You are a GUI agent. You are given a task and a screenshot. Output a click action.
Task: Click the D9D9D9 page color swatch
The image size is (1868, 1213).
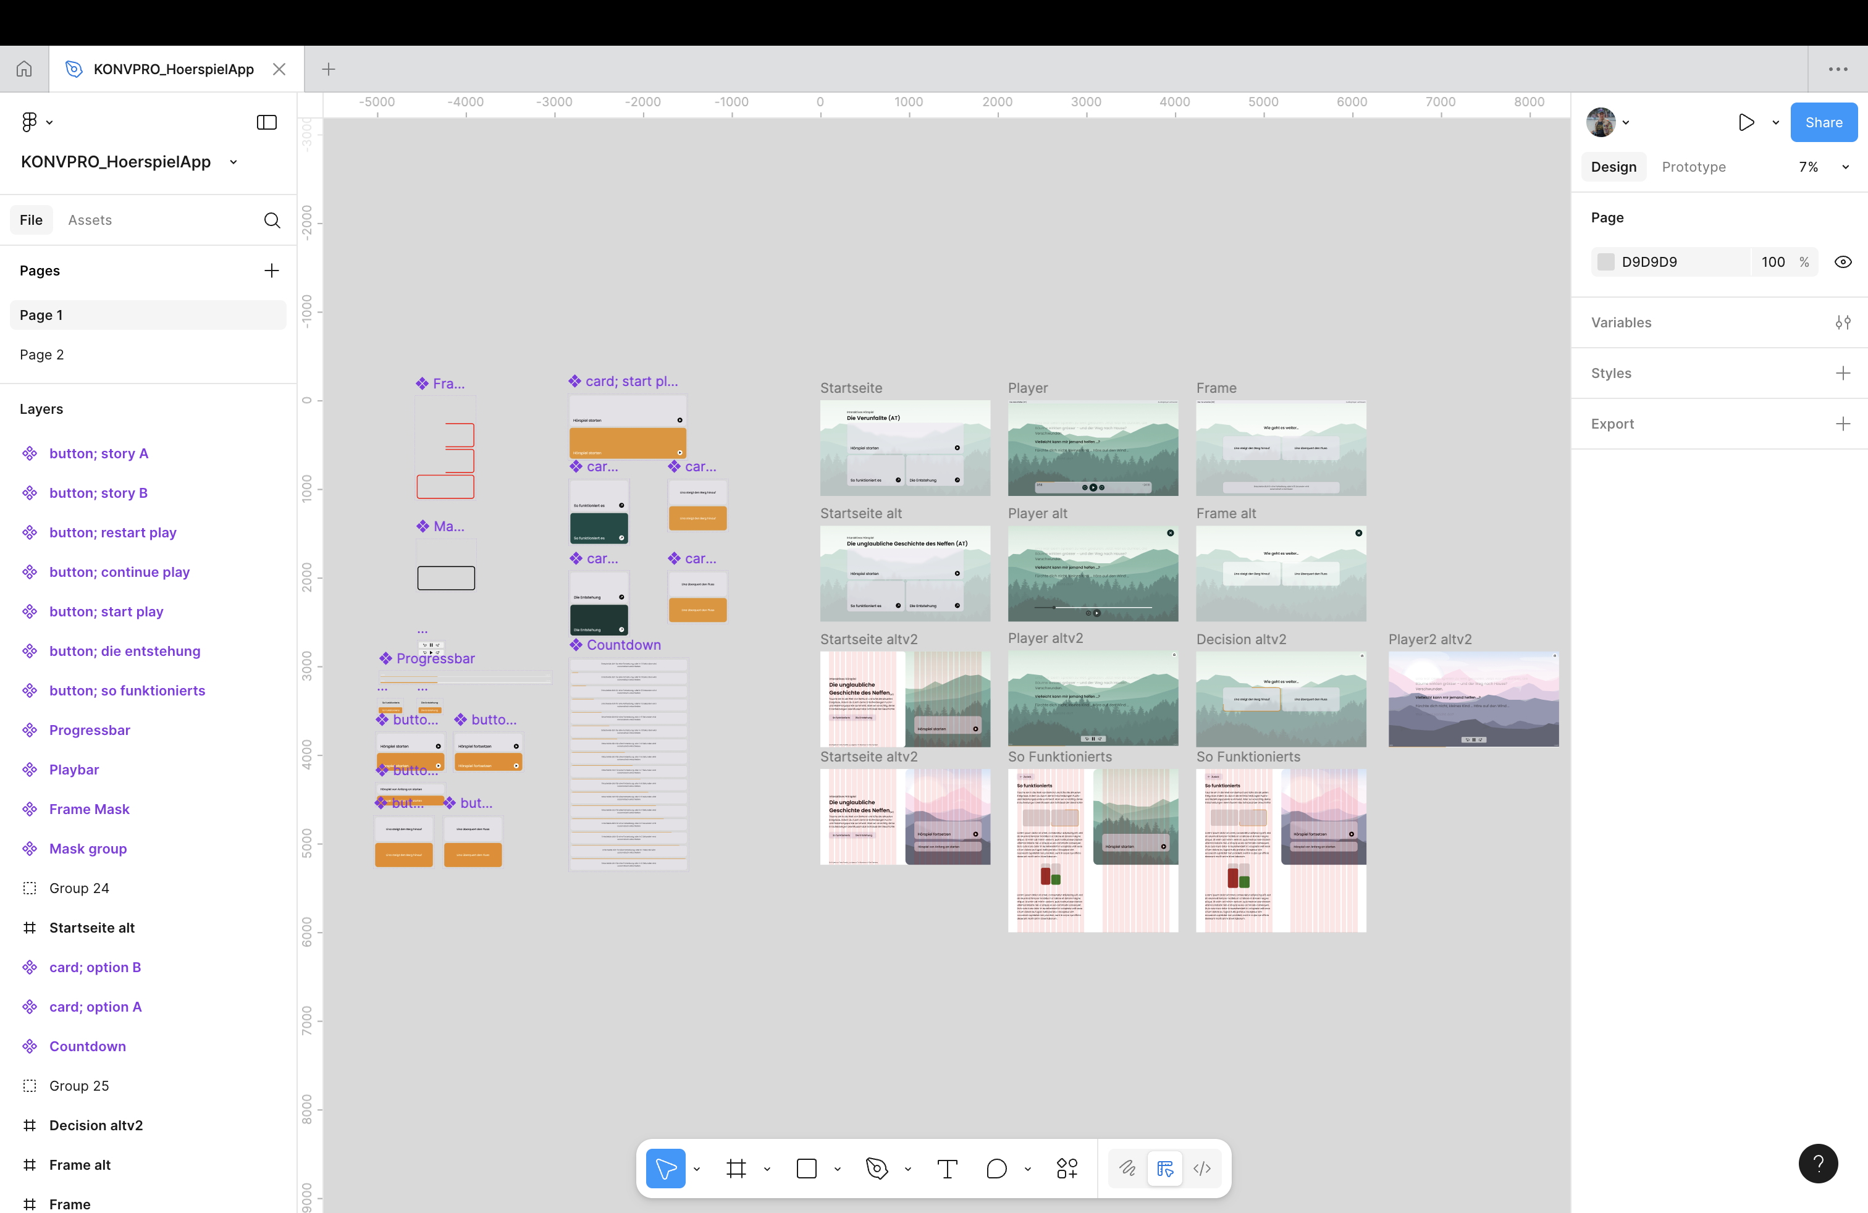1606,262
